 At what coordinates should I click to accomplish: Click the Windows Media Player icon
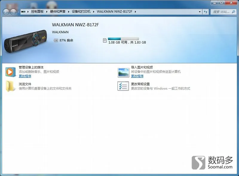click(x=10, y=72)
